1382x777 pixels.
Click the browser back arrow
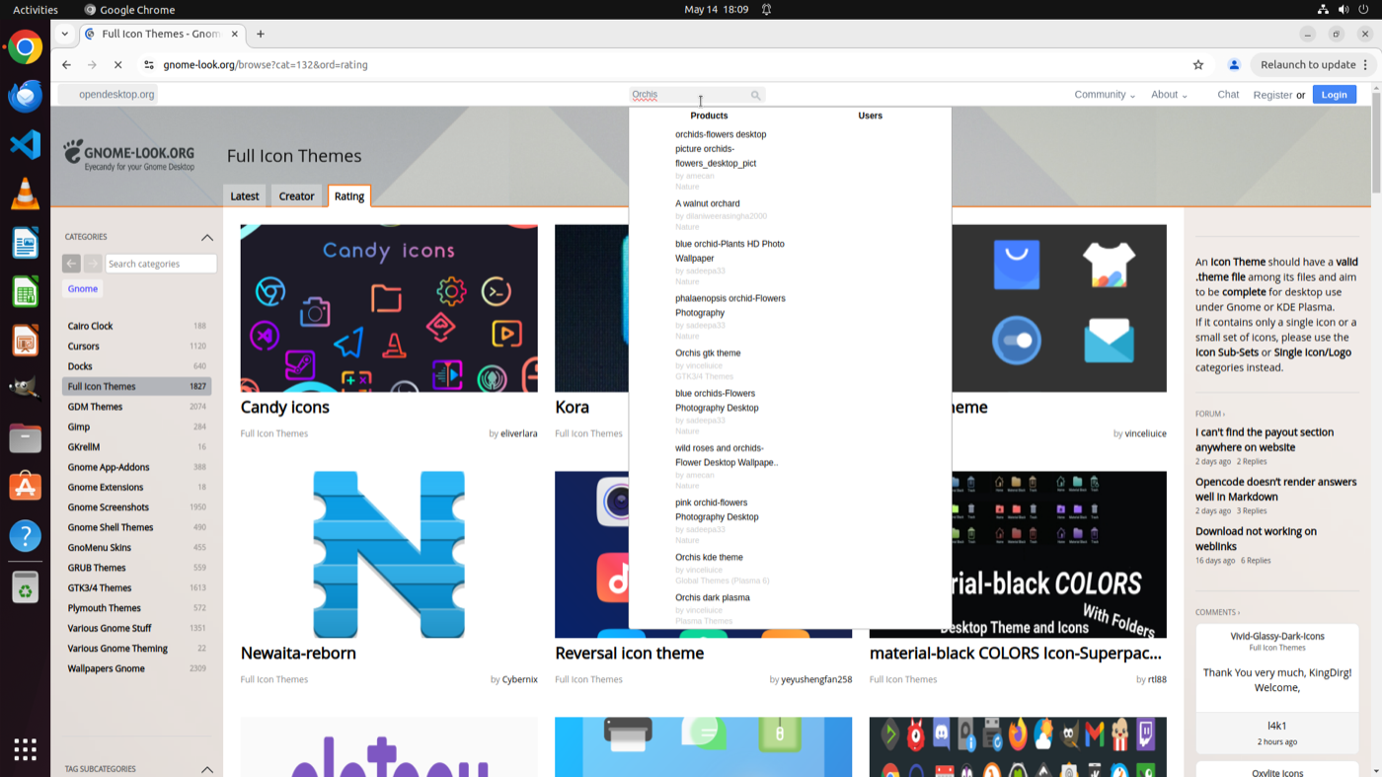66,65
